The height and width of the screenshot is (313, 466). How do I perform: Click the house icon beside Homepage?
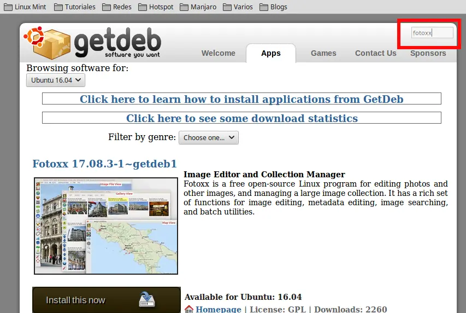point(188,309)
